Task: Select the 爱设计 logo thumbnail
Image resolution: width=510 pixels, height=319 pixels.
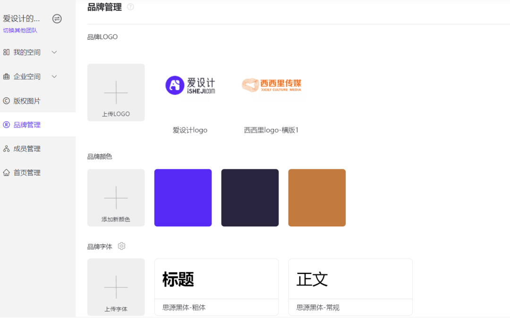Action: click(x=190, y=85)
